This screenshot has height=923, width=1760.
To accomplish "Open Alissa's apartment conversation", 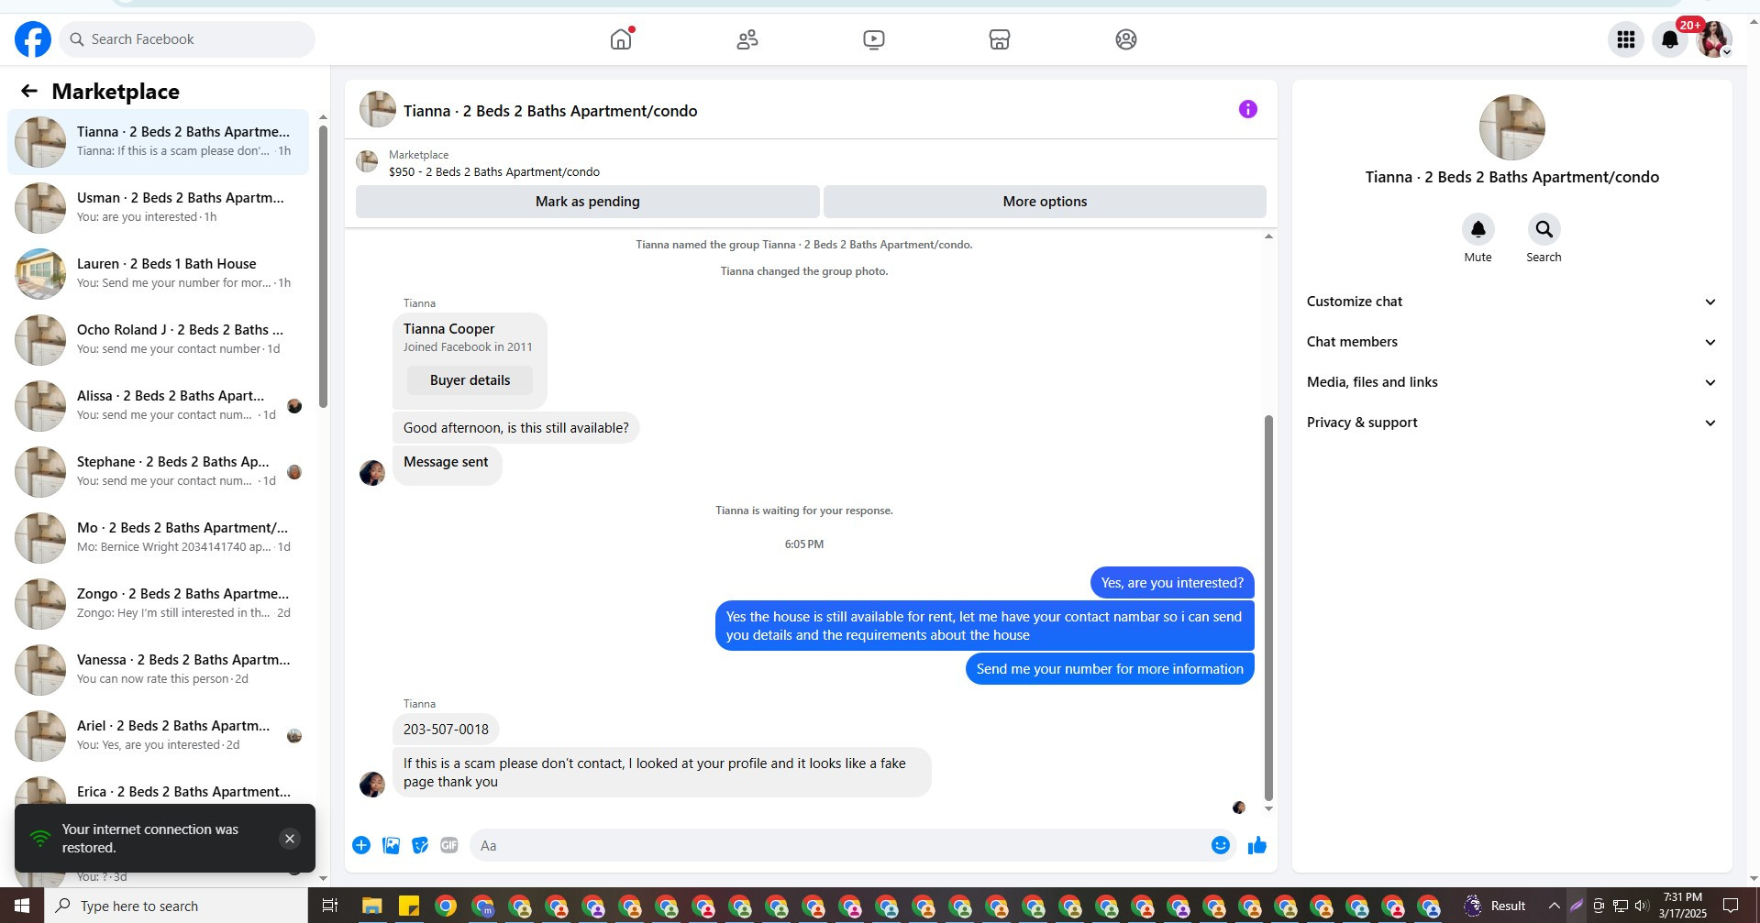I will pyautogui.click(x=158, y=405).
